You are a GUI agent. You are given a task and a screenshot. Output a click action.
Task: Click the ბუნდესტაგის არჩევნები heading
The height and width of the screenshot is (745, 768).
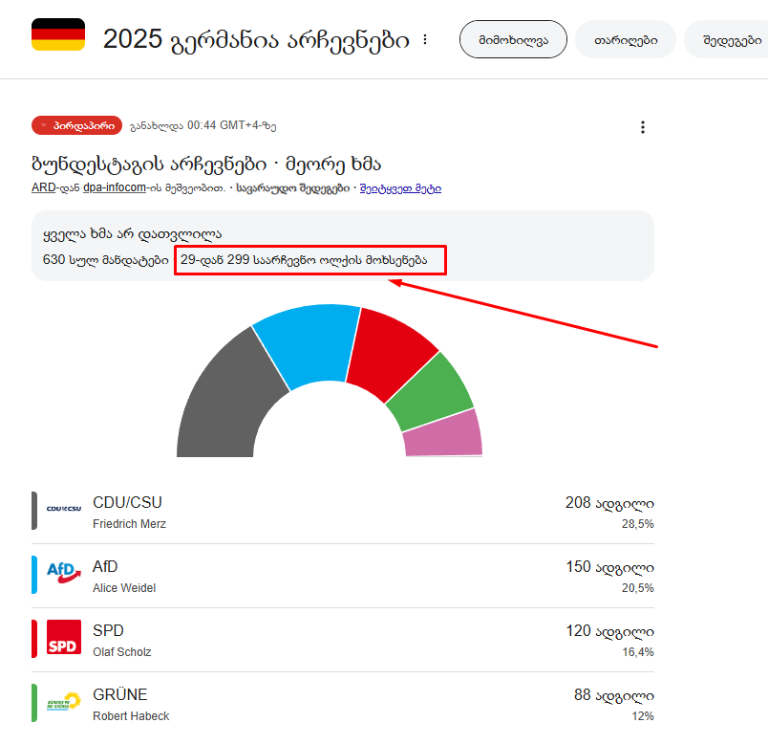click(x=149, y=164)
